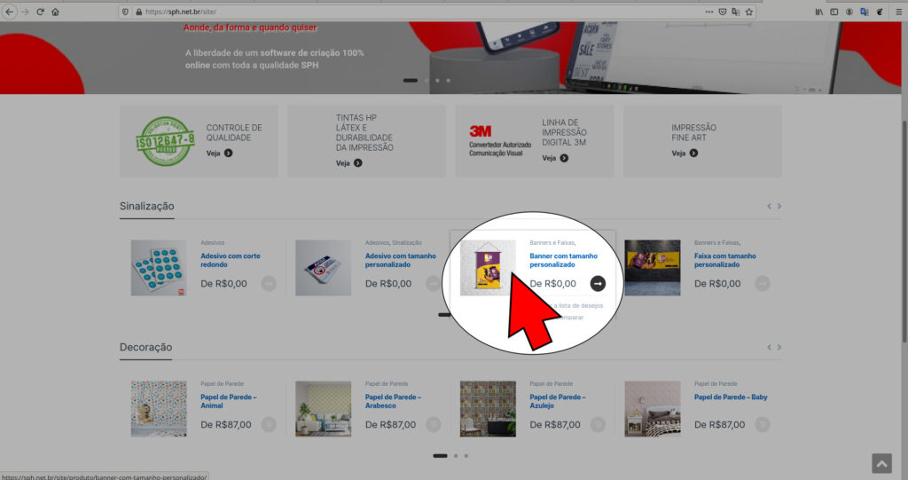Go to the browser home page
Viewport: 908px width, 480px height.
pos(55,12)
